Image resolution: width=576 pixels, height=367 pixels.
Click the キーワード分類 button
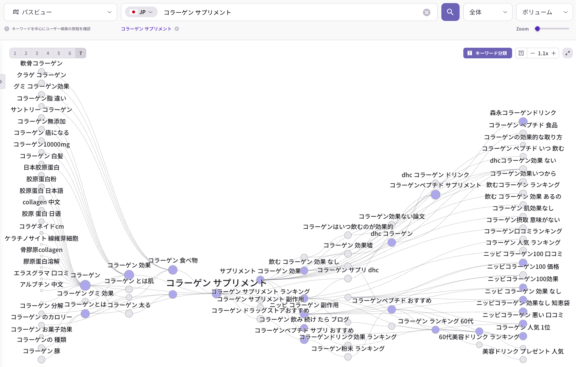[487, 53]
